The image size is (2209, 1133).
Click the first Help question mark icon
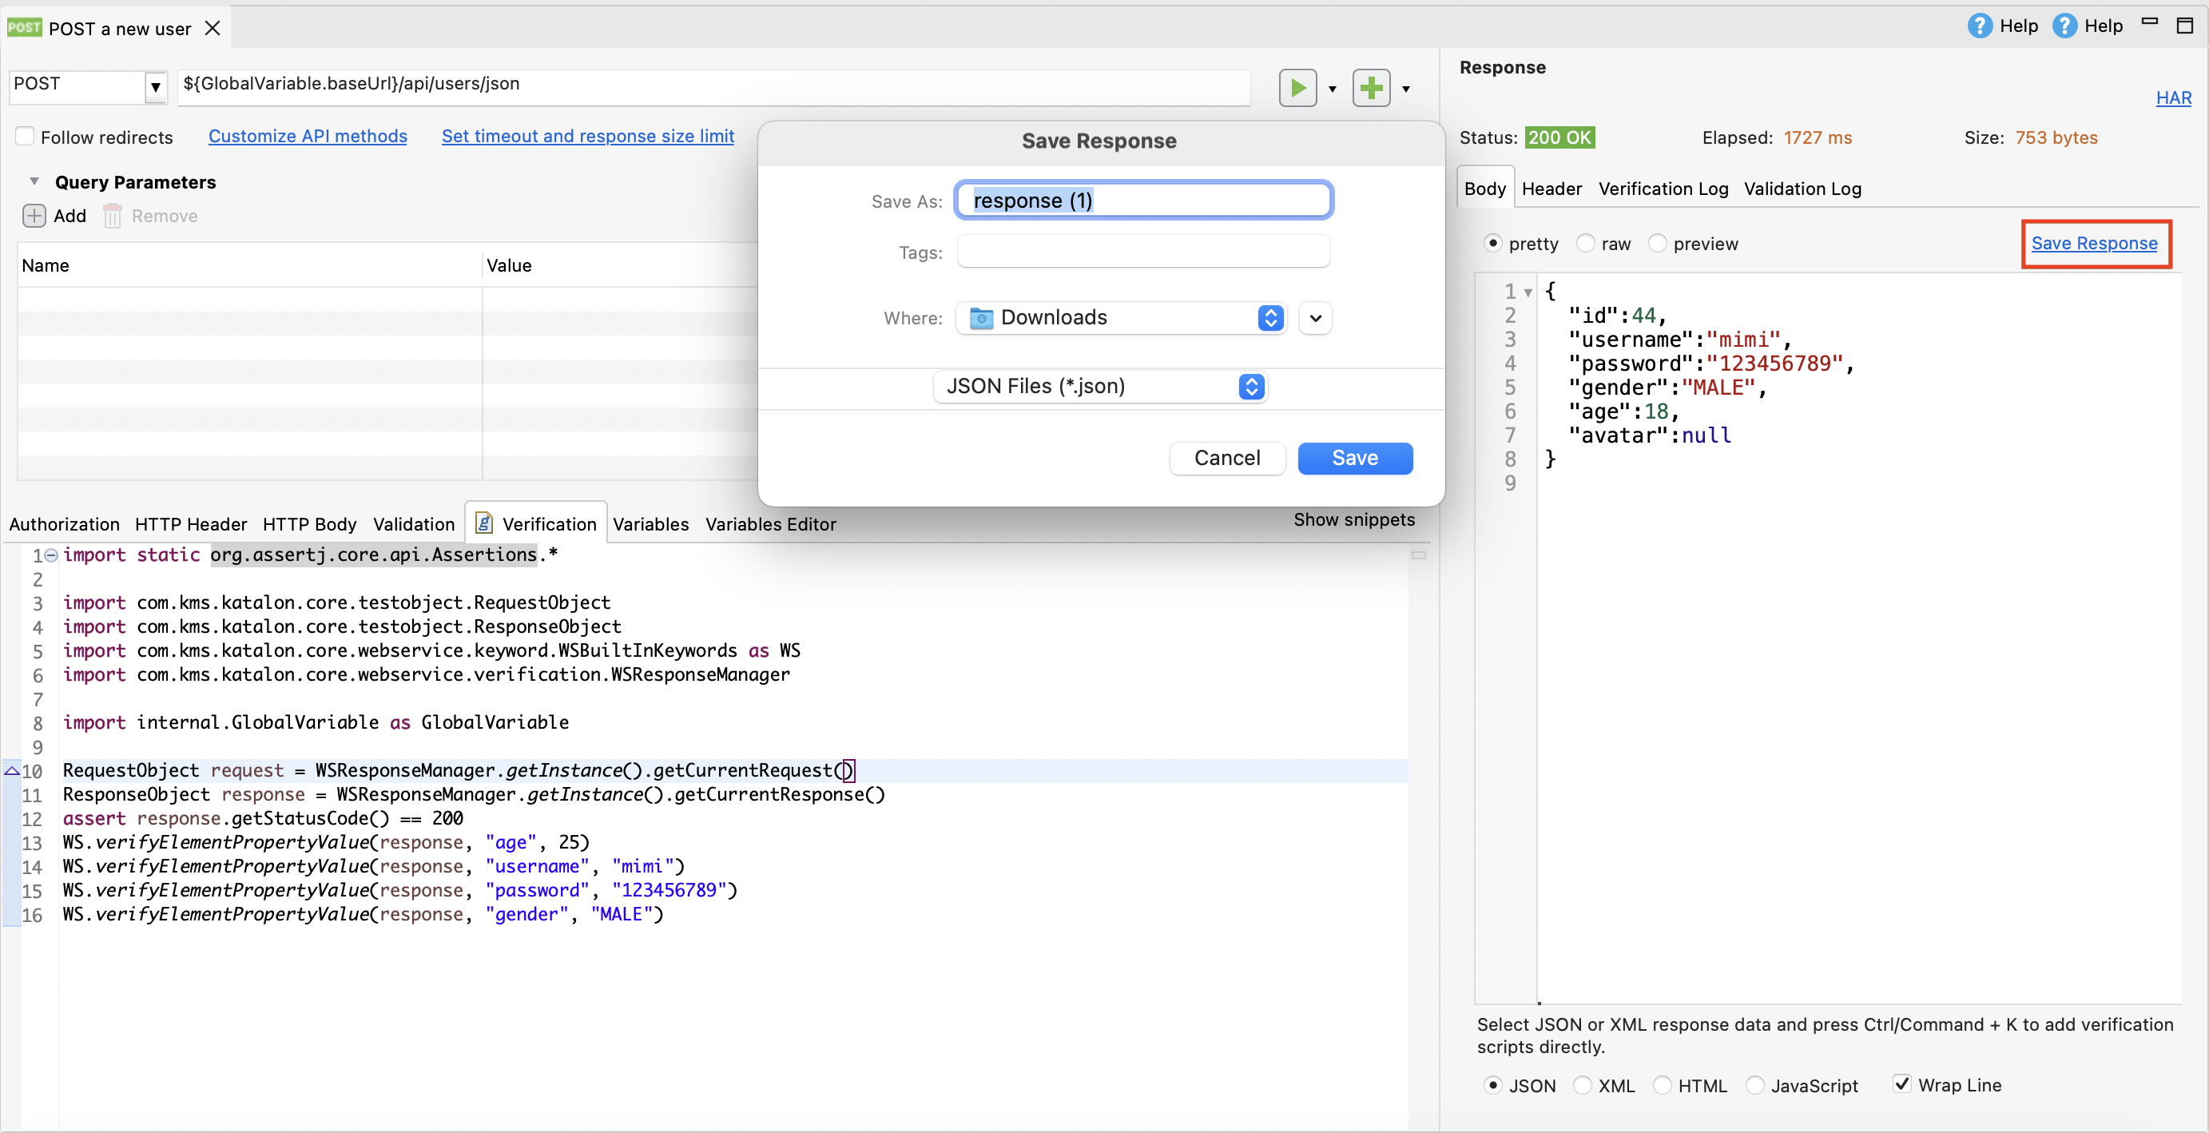click(x=1979, y=26)
